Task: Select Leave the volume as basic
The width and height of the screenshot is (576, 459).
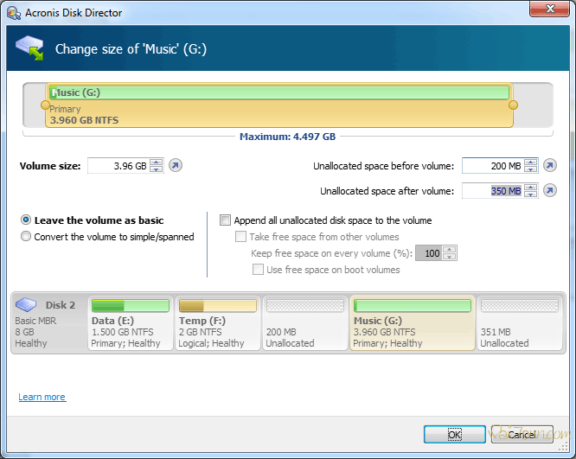Action: (x=27, y=220)
